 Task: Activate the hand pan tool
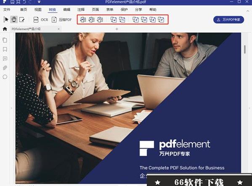tap(14, 20)
